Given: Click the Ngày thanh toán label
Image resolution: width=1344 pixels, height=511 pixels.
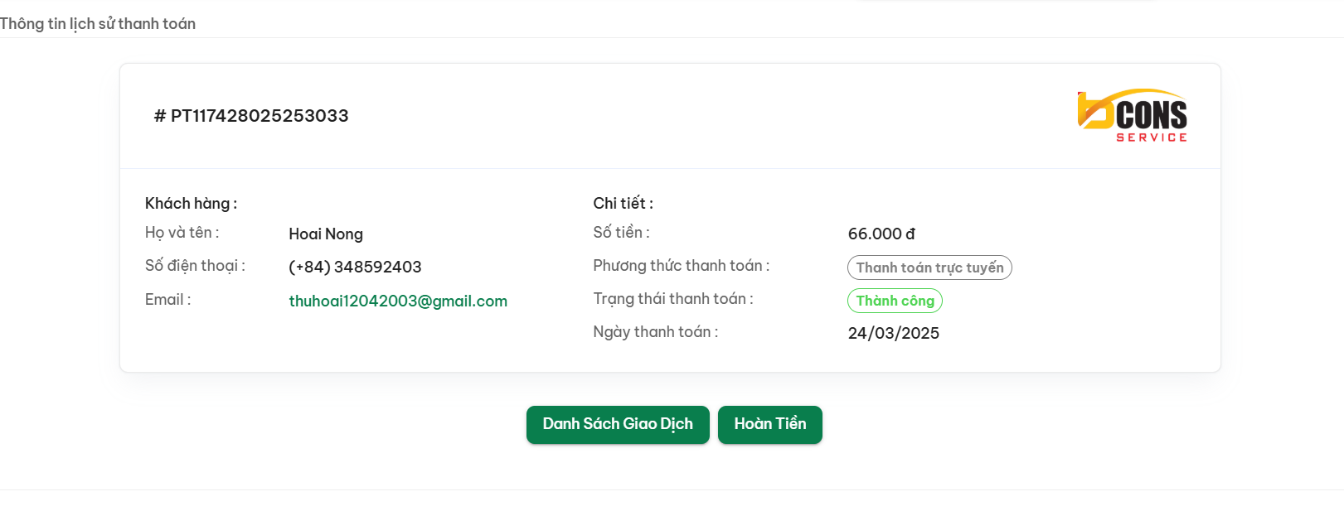Looking at the screenshot, I should [655, 332].
